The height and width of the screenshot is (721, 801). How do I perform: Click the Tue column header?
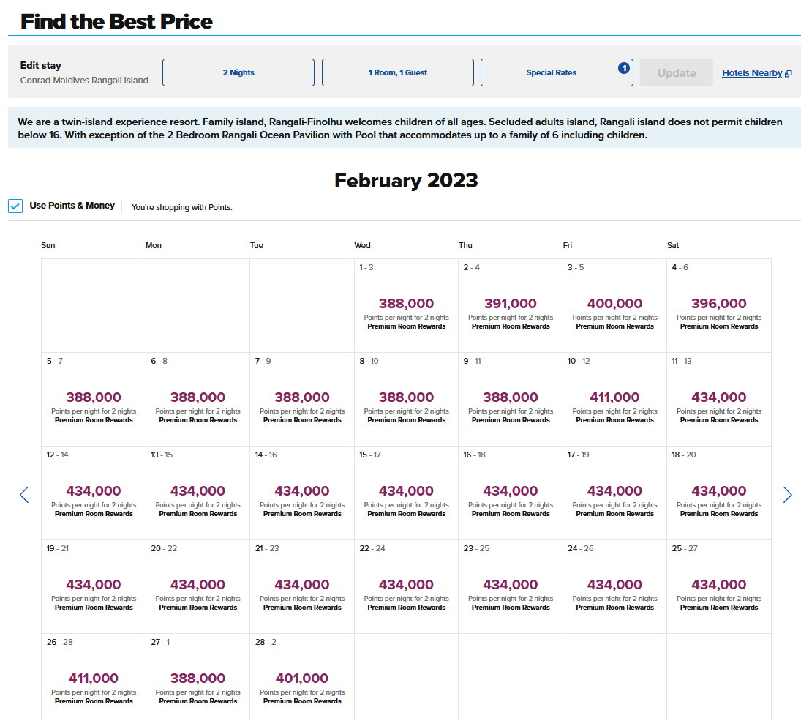click(x=257, y=245)
